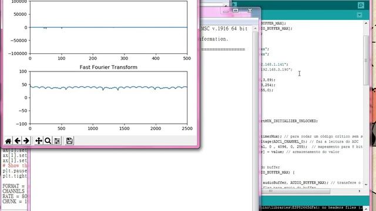This screenshot has height=211, width=376.
Task: Click the Arduino editor vertical scrollbar thumb
Action: [365, 60]
